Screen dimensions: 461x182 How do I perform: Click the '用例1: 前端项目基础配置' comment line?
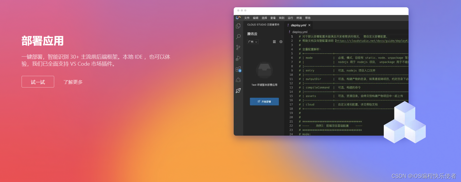click(331, 126)
